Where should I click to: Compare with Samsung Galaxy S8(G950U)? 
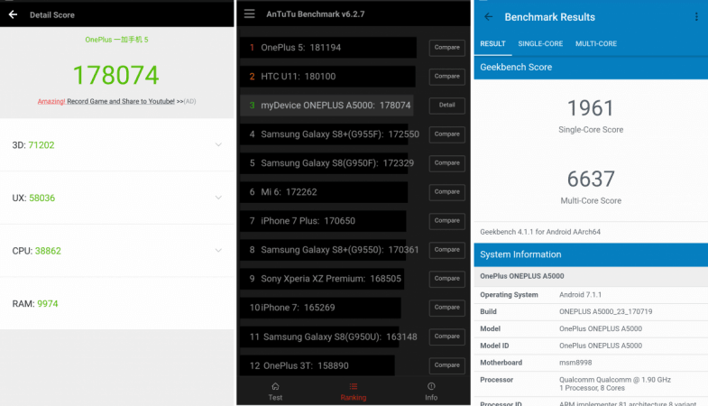pyautogui.click(x=447, y=337)
